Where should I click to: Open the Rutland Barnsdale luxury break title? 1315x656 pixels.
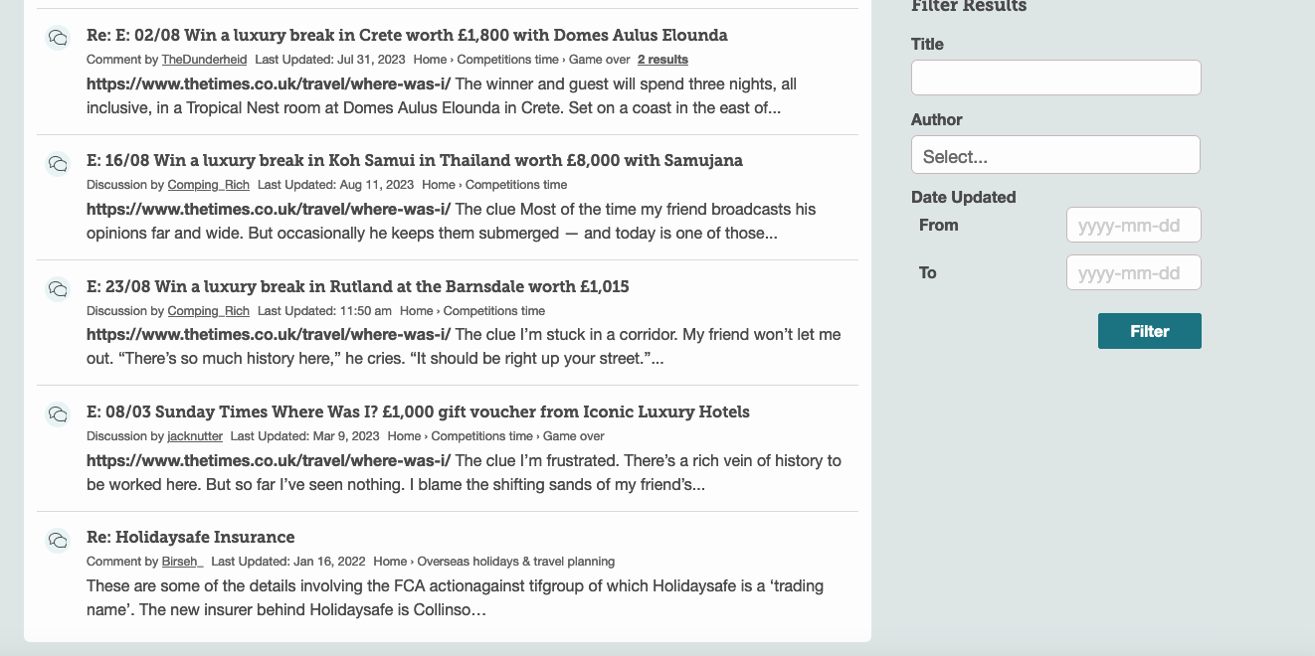(358, 286)
